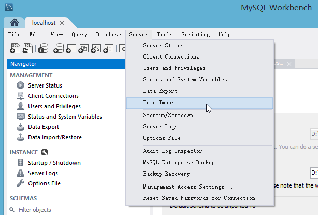Open Audit Log Inspector menu entry
Screen dimensions: 318x215
(200, 151)
